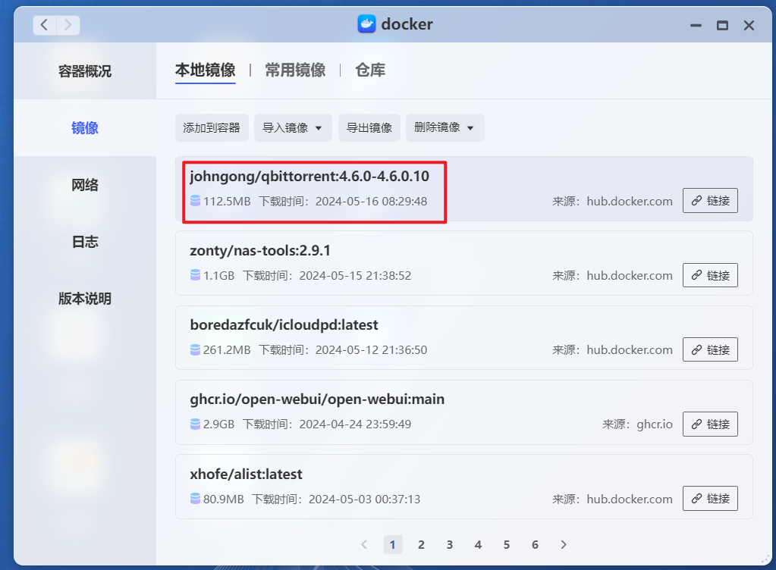Go to page 3
776x570 pixels.
coord(449,544)
